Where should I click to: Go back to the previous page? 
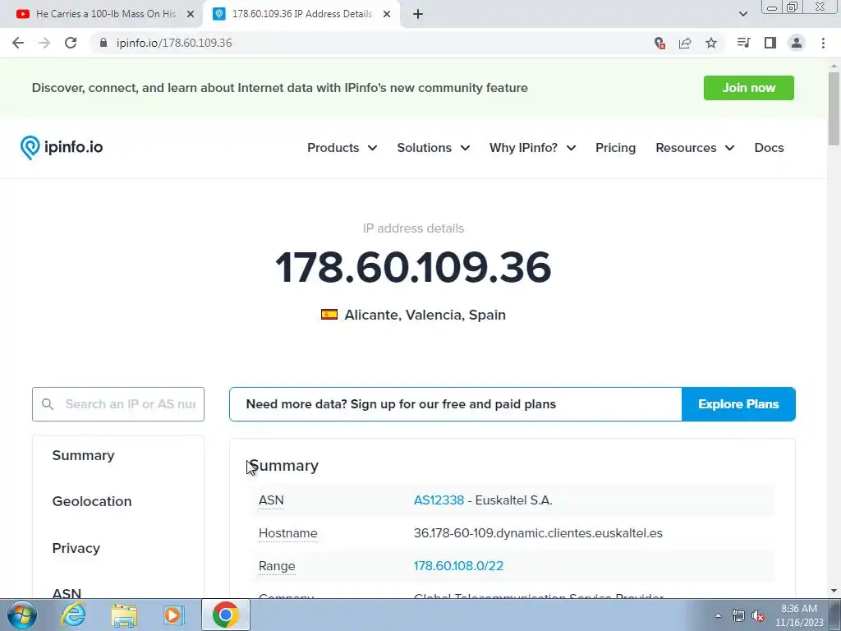tap(18, 43)
